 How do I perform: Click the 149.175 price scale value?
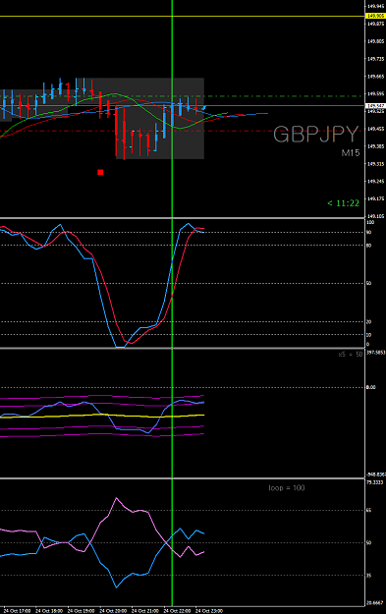tap(376, 198)
